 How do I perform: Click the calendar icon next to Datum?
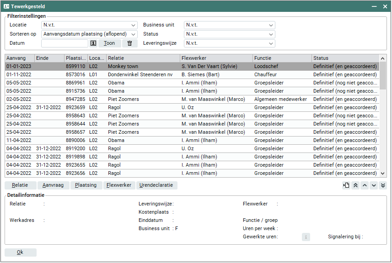tap(93, 43)
